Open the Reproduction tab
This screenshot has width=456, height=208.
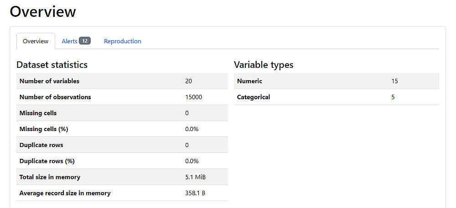[122, 41]
